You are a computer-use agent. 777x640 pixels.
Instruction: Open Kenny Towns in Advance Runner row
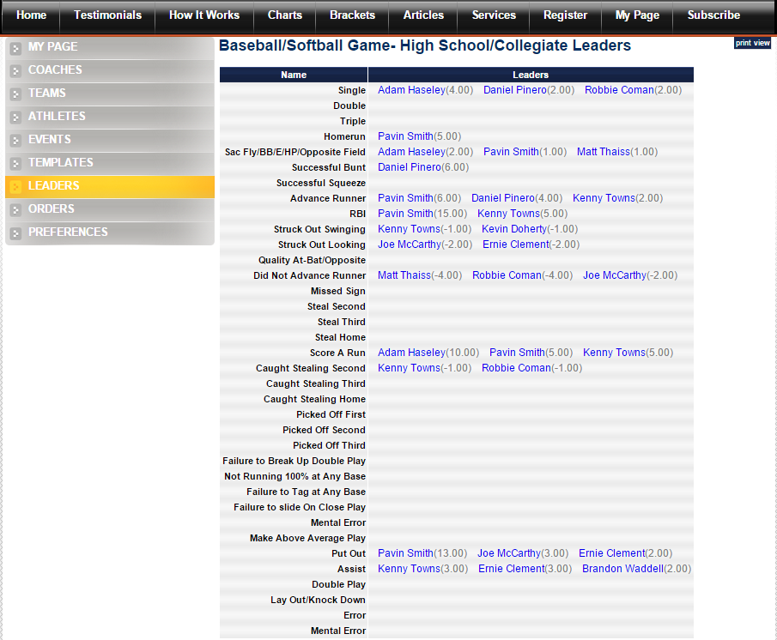[604, 198]
